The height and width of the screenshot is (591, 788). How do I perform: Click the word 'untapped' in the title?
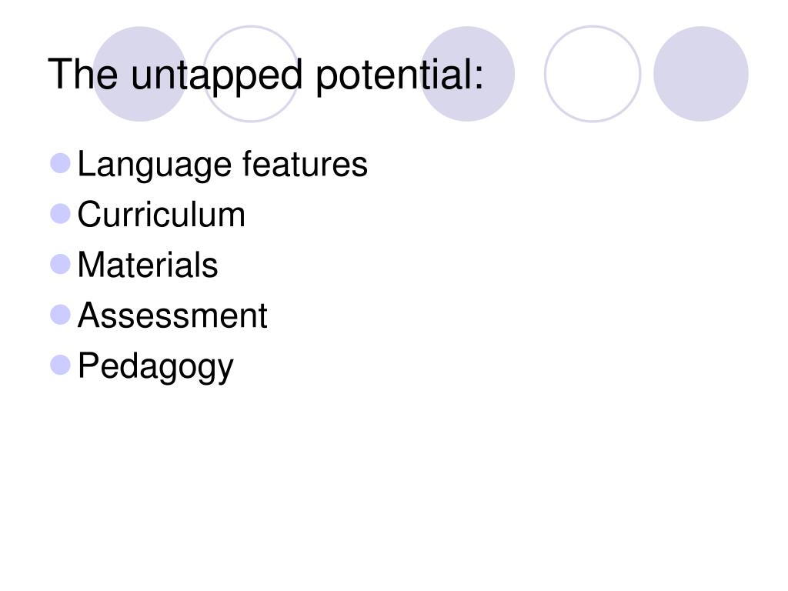coord(216,75)
